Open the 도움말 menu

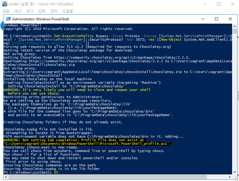68,11
